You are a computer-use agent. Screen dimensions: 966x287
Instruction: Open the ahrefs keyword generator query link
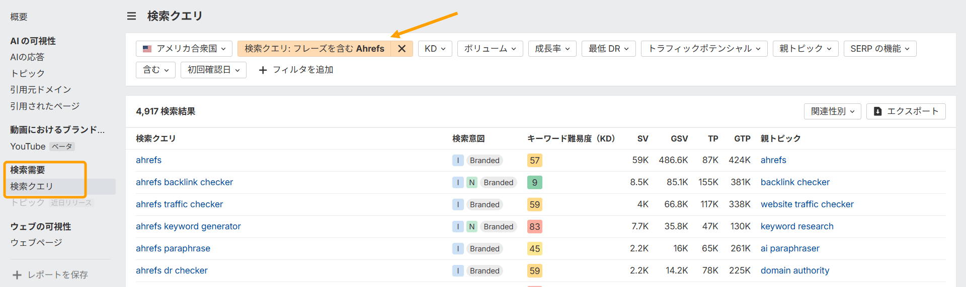click(x=188, y=226)
